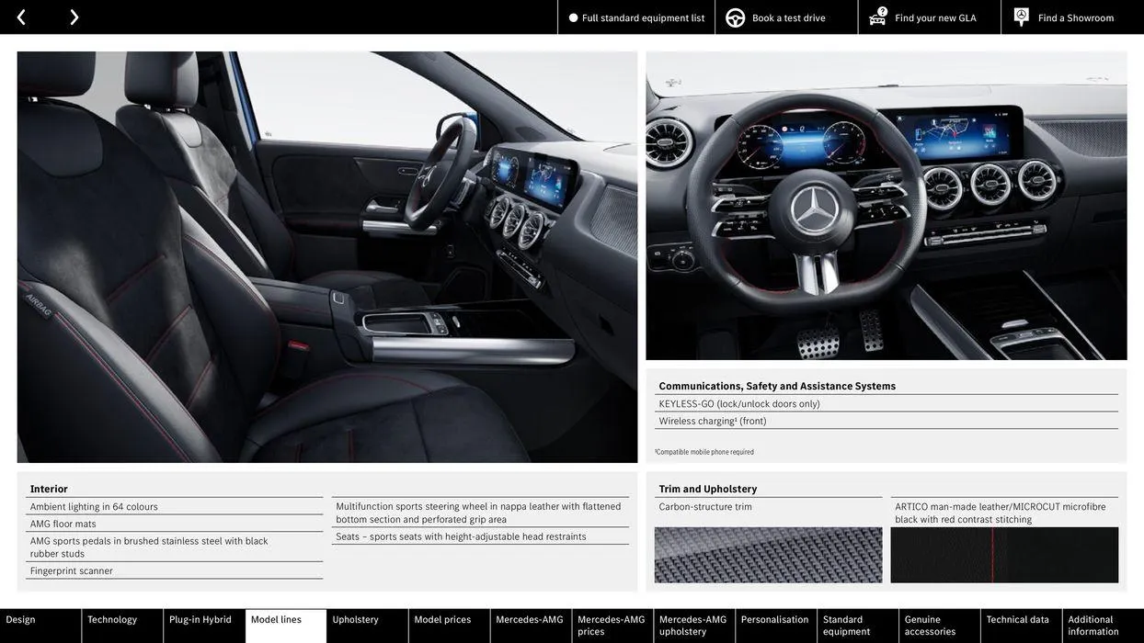The image size is (1144, 643).
Task: Select the Carbon-structure trim swatch
Action: click(769, 552)
